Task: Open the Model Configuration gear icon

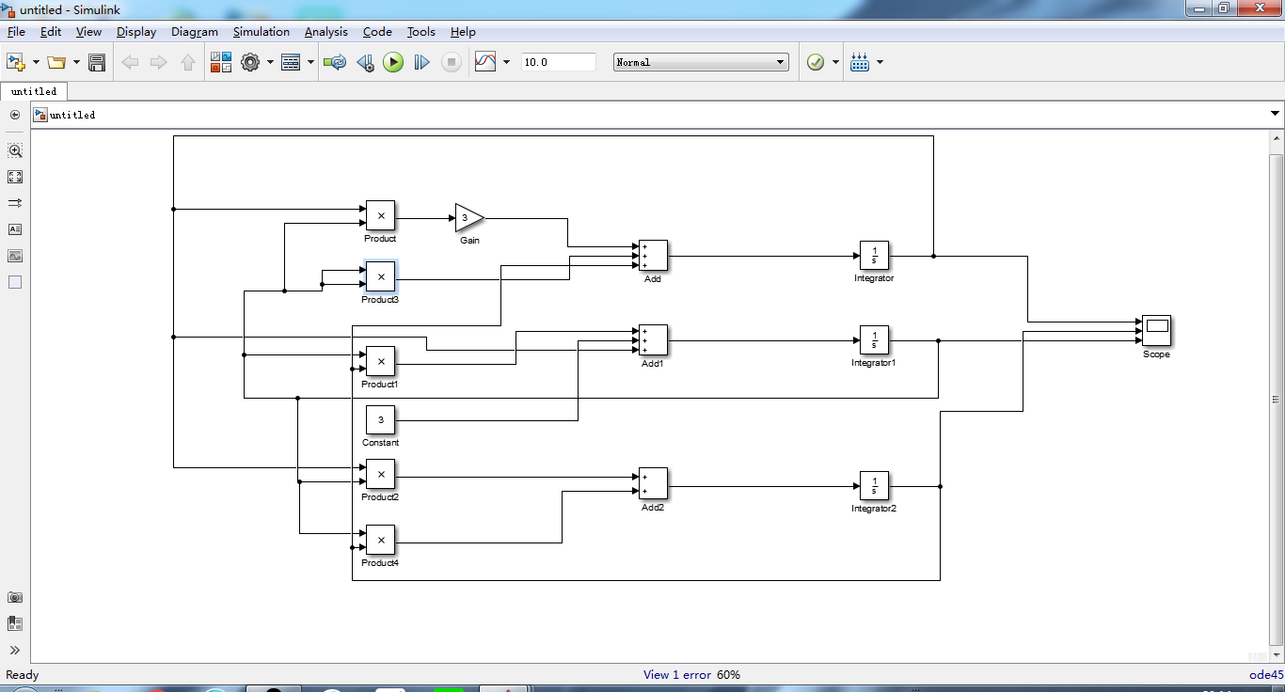Action: [x=250, y=62]
